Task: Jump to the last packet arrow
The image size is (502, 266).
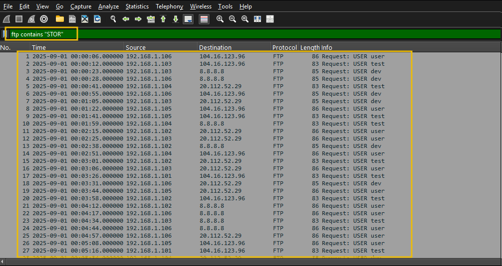Action: 176,19
